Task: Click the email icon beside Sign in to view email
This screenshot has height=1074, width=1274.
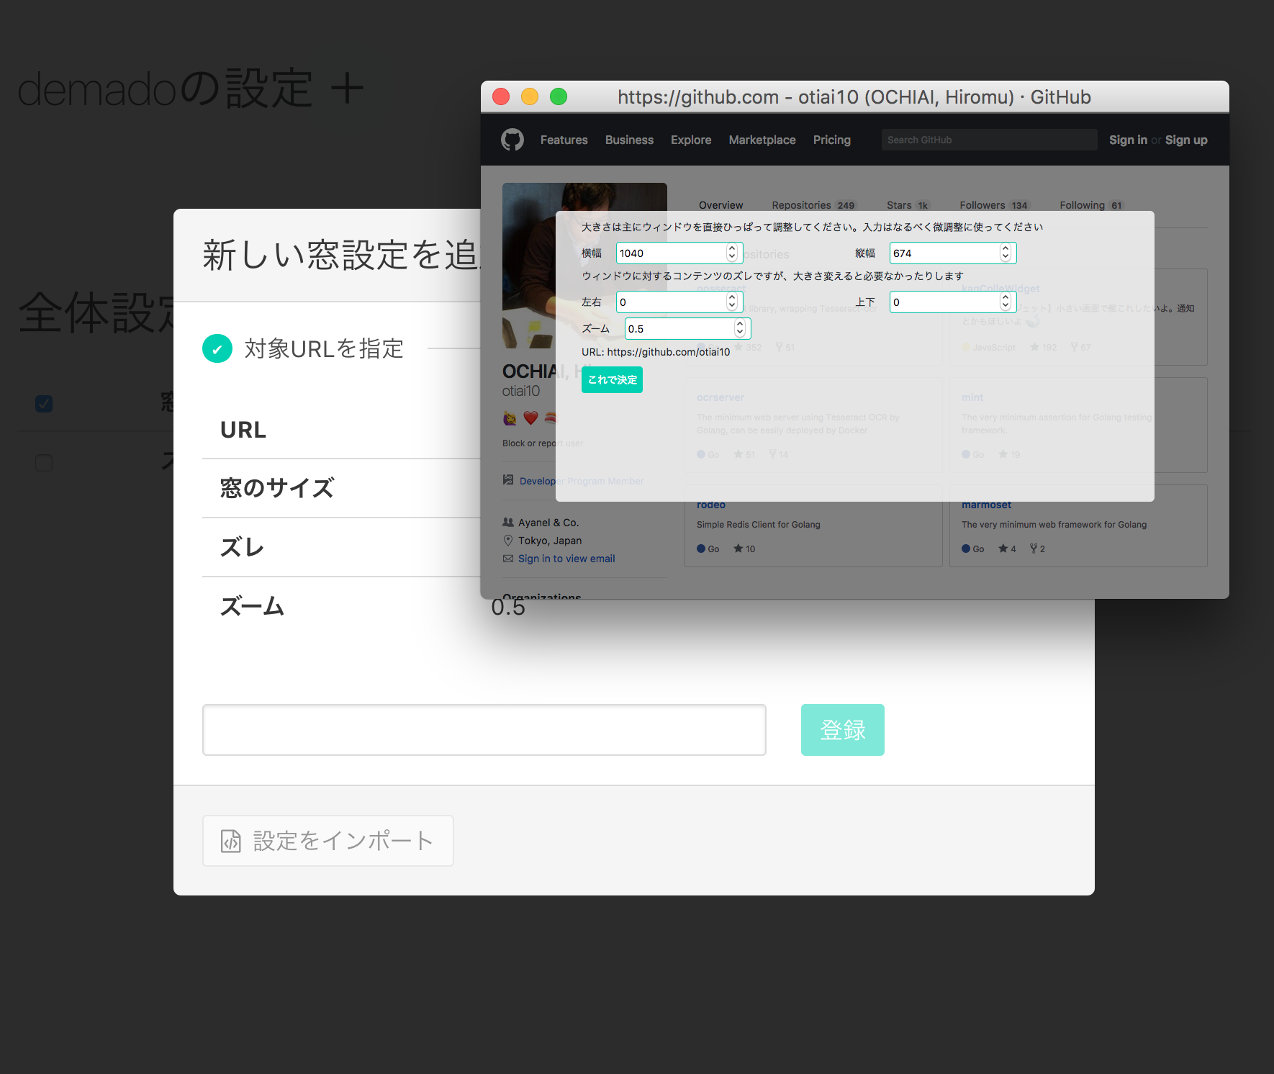Action: click(508, 559)
